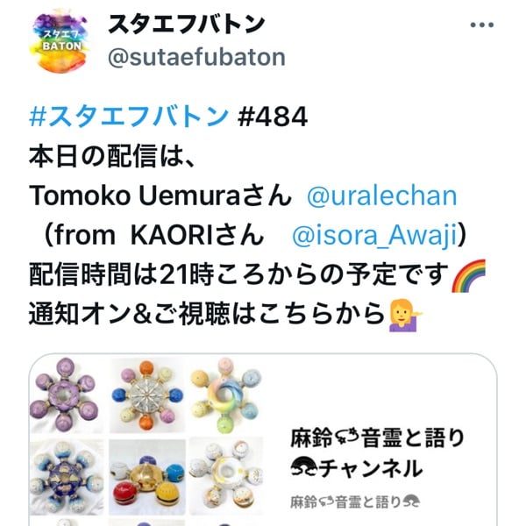526x526 pixels.
Task: Tap the #484 text in the tweet
Action: tap(273, 117)
